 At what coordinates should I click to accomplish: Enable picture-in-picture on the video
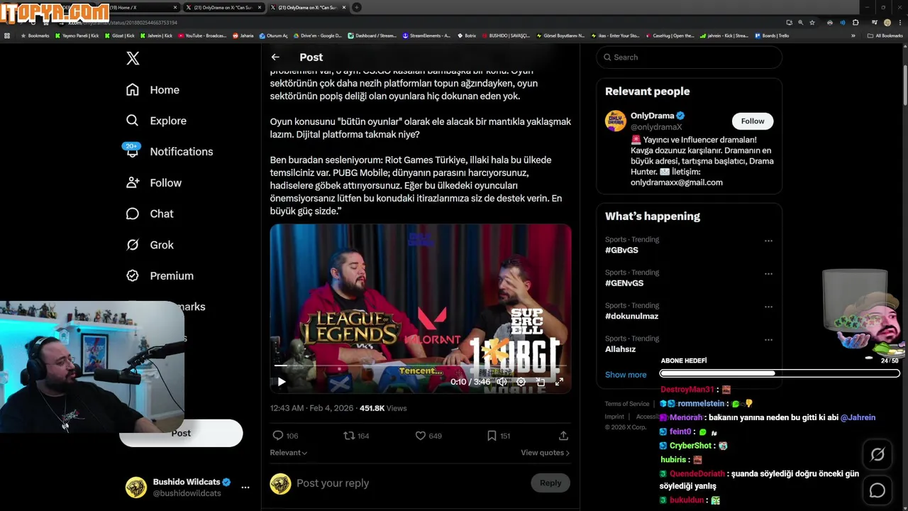(x=540, y=382)
